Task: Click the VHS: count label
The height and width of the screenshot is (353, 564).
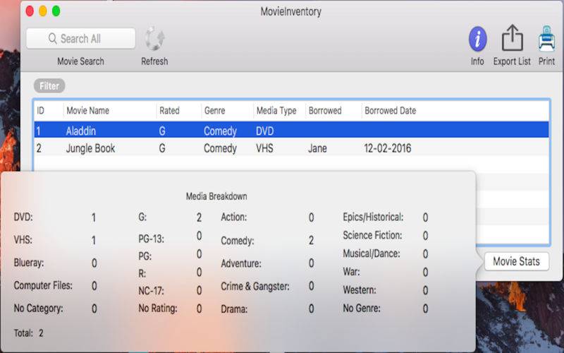Action: click(x=23, y=239)
